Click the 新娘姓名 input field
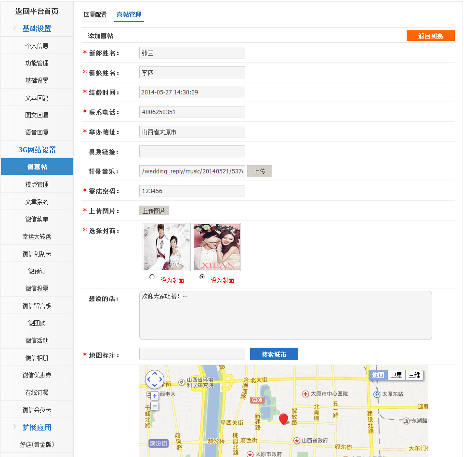The width and height of the screenshot is (464, 457). pyautogui.click(x=192, y=72)
